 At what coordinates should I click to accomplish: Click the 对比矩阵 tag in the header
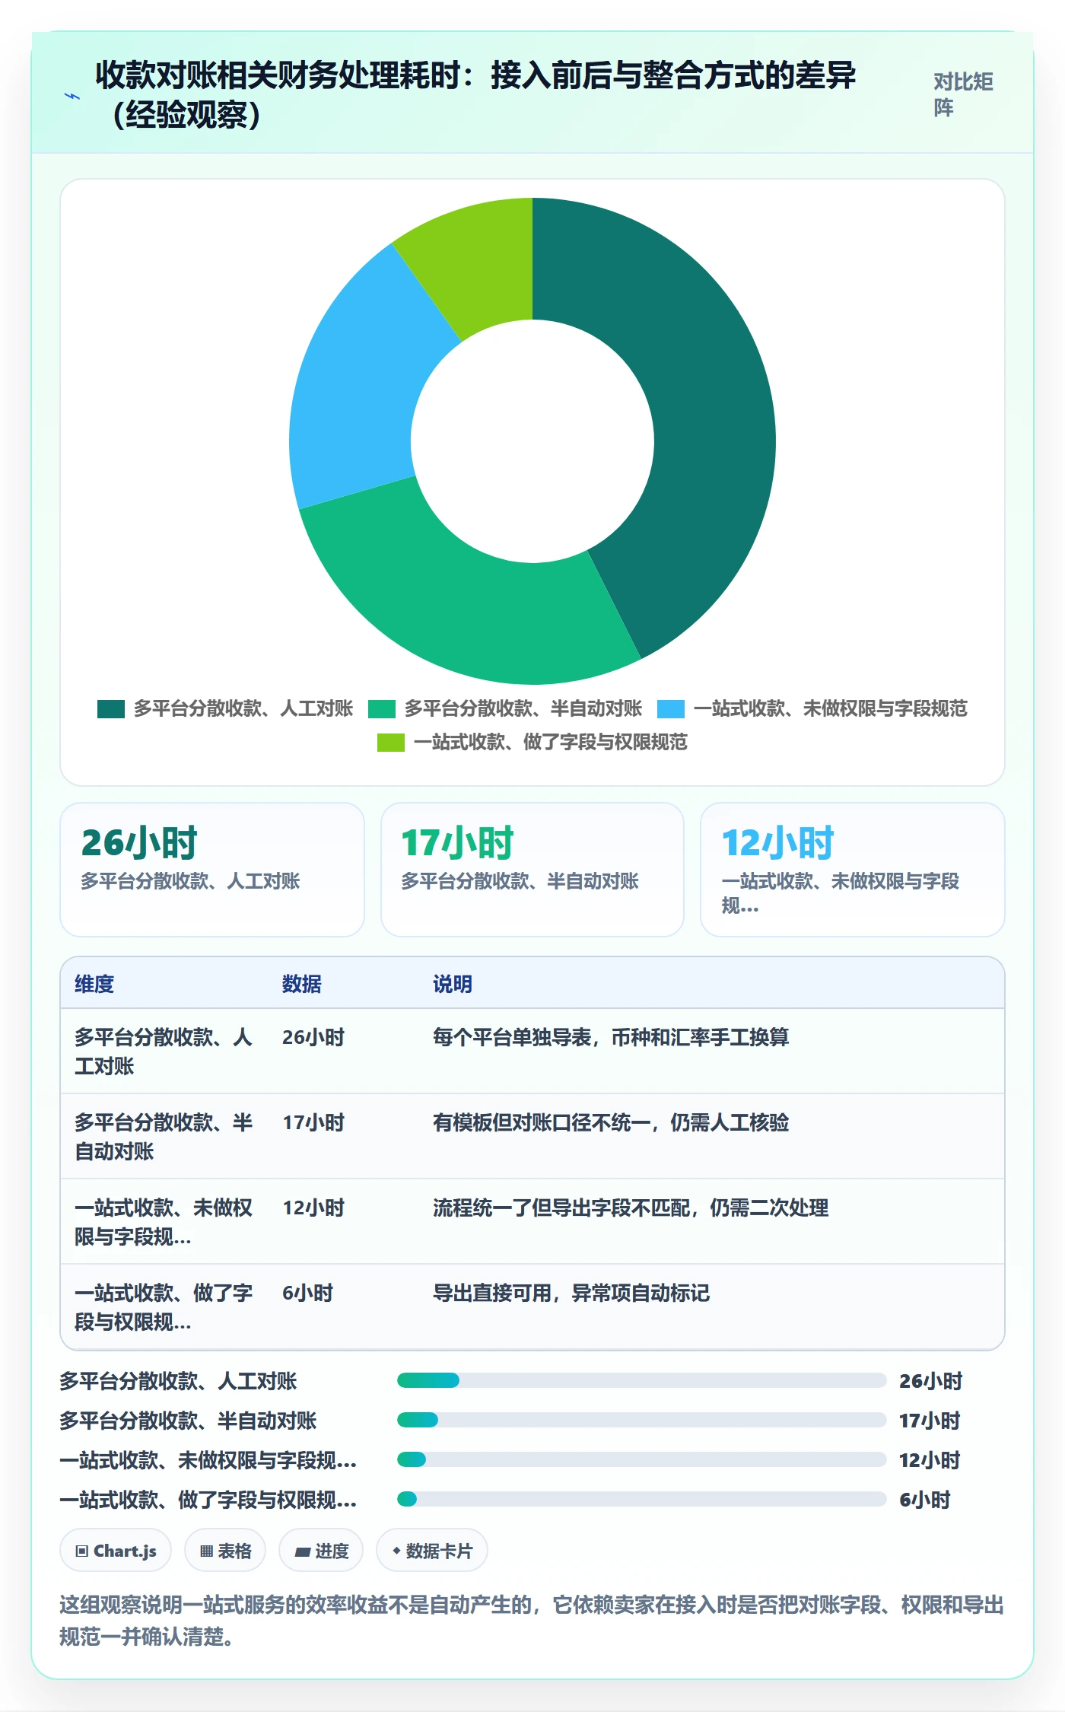pos(963,94)
